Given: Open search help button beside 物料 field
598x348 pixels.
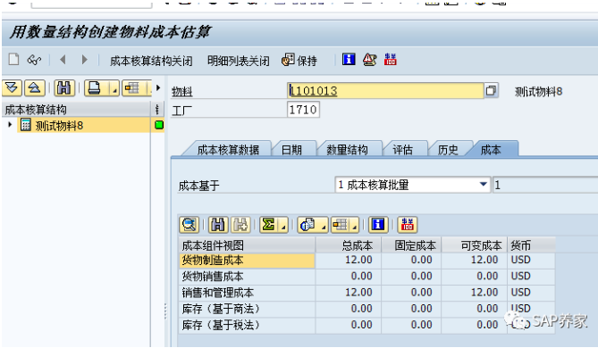Looking at the screenshot, I should 492,91.
